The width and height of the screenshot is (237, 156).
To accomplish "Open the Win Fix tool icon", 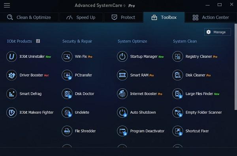I will [x=67, y=57].
